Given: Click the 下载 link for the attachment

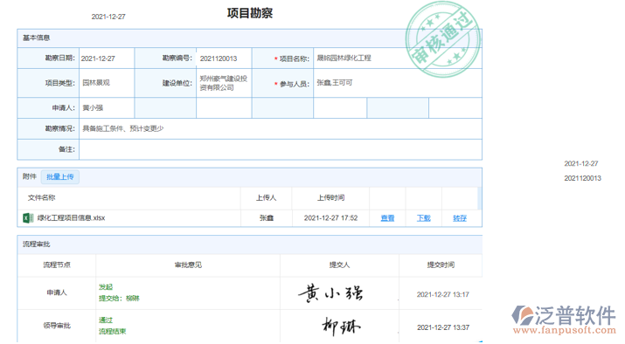Looking at the screenshot, I should 424,218.
